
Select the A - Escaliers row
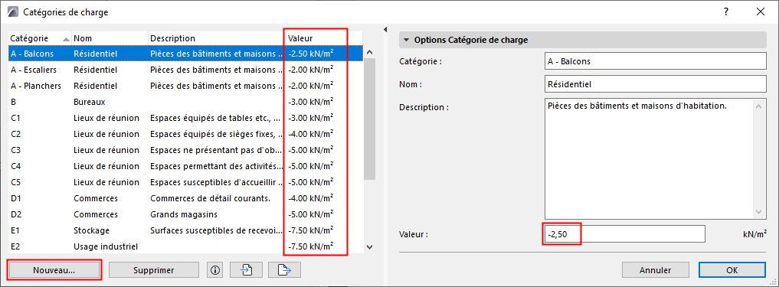point(186,70)
